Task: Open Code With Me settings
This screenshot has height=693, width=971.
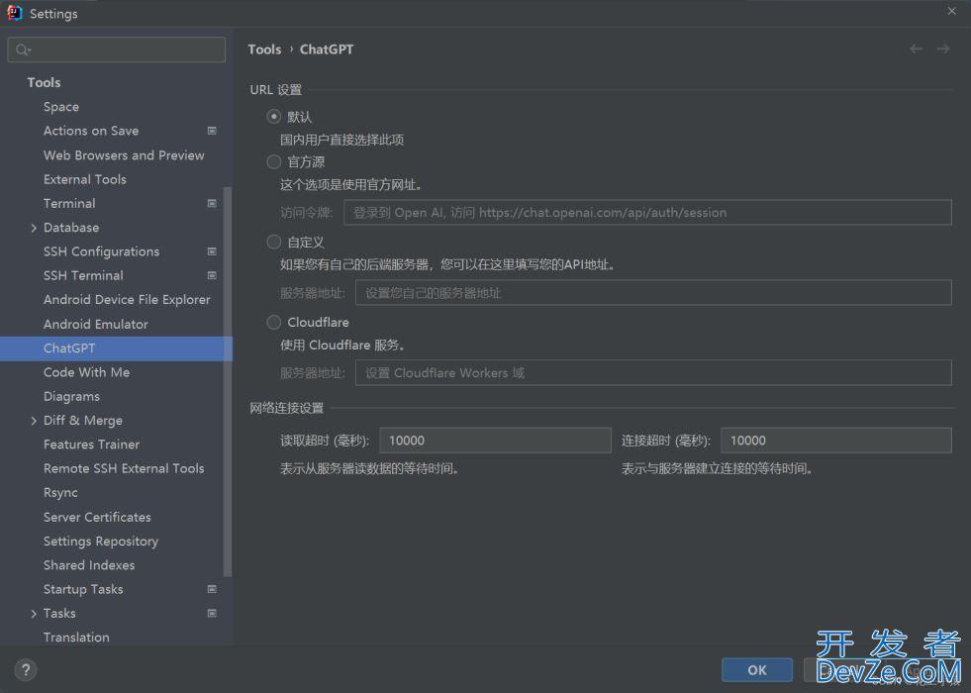Action: pos(87,372)
